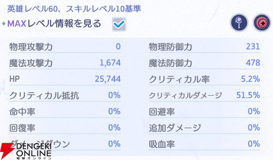
Task: Click the sparkle icon beside MAX
Action: tap(4, 23)
